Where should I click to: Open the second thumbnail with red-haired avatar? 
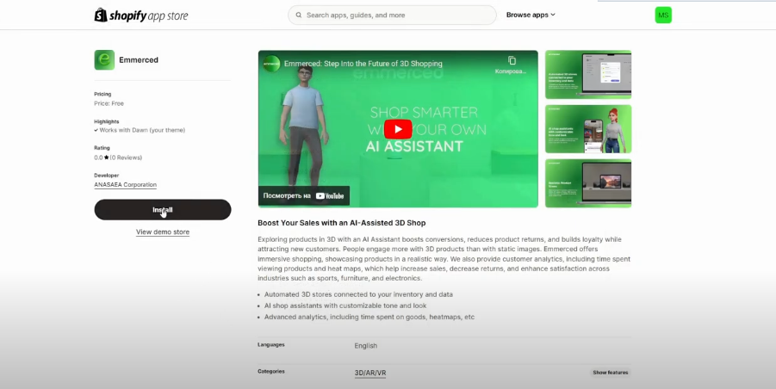coord(588,129)
